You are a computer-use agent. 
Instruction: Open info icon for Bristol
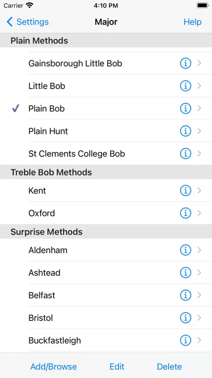tap(186, 318)
